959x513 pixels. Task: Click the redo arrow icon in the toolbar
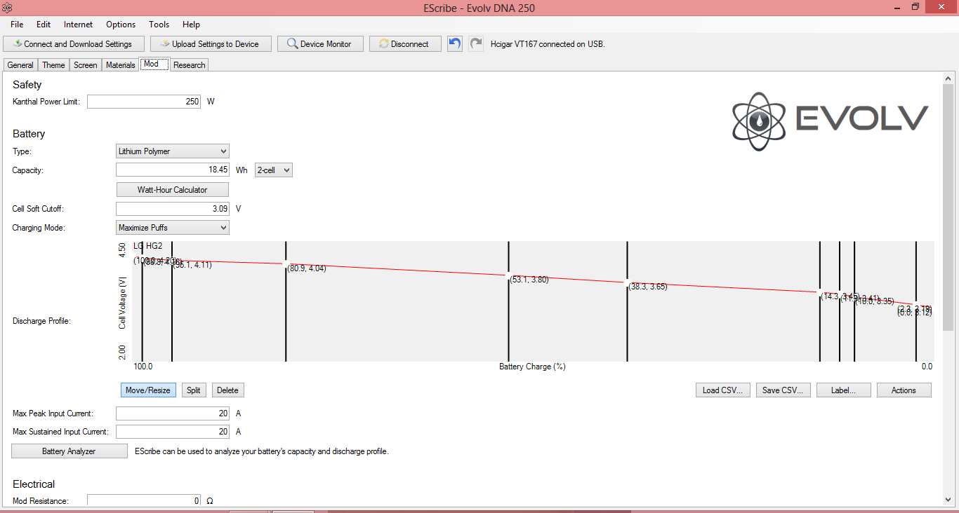476,43
